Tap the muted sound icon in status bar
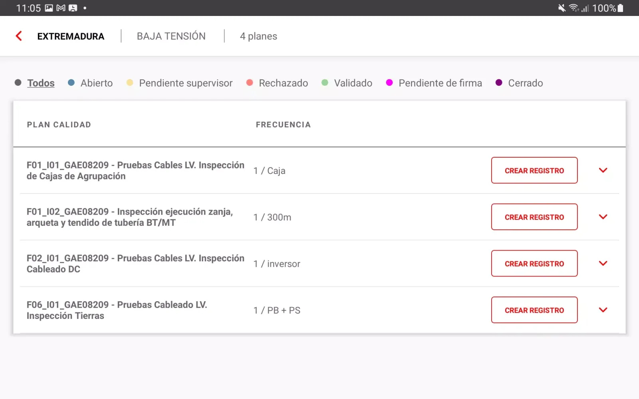This screenshot has height=399, width=639. click(x=562, y=8)
